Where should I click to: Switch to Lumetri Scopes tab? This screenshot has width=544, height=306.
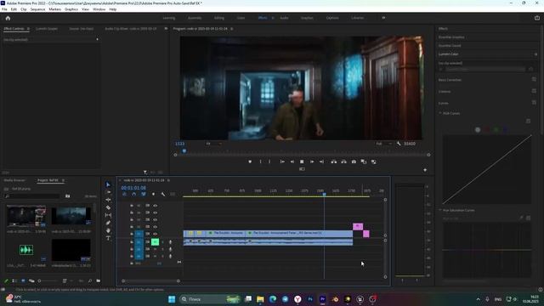pos(47,29)
